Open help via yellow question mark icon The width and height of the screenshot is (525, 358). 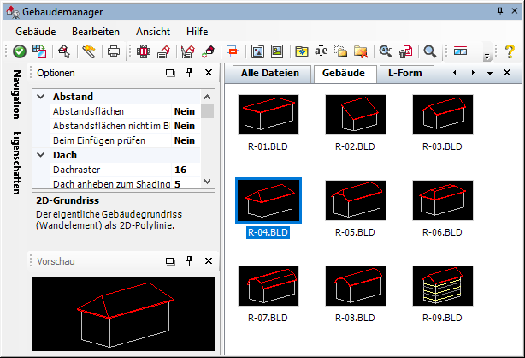510,51
